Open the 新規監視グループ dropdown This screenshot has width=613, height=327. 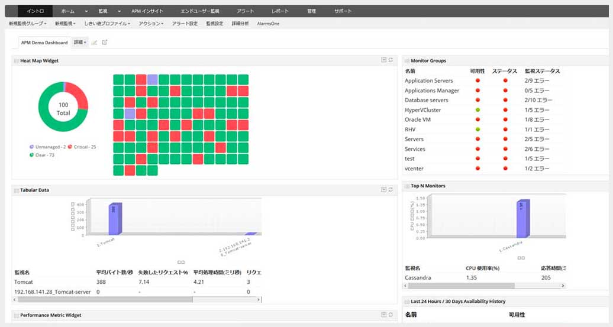pos(27,24)
